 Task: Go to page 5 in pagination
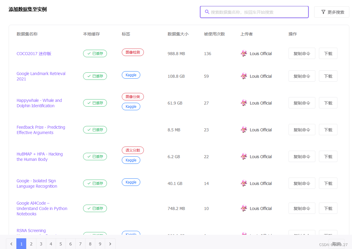click(x=60, y=244)
